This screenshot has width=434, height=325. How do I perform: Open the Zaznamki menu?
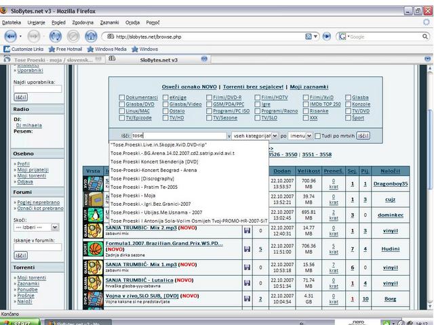pos(109,22)
